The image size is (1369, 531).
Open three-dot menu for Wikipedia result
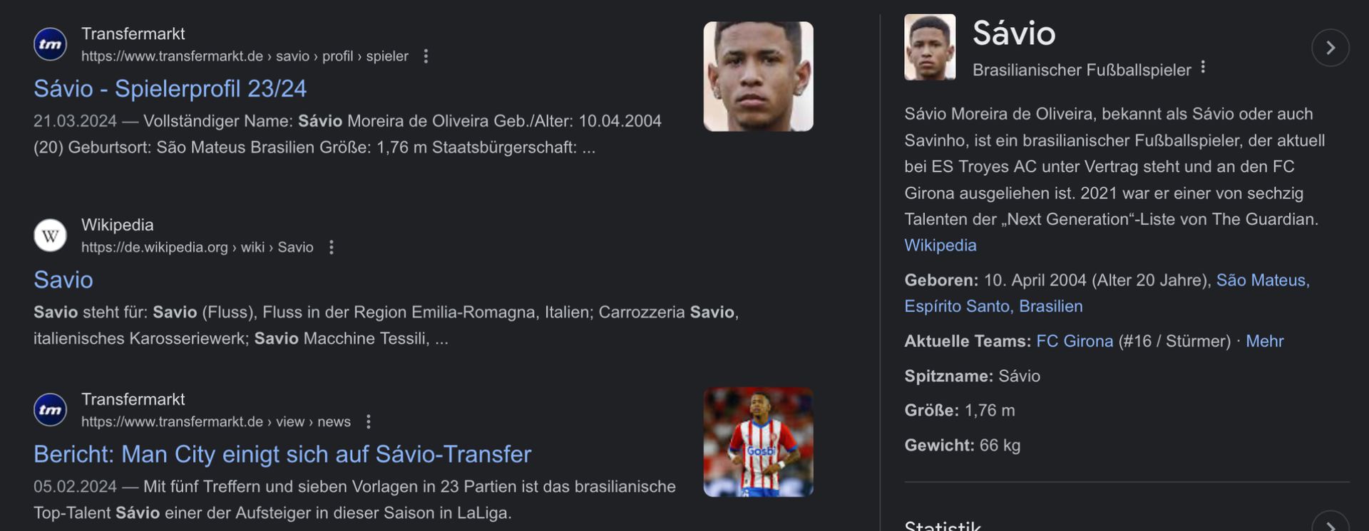pyautogui.click(x=331, y=248)
